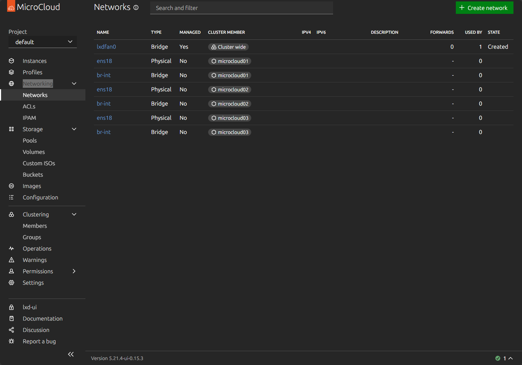Click the lxd-ui lock icon
This screenshot has width=522, height=365.
coord(11,307)
